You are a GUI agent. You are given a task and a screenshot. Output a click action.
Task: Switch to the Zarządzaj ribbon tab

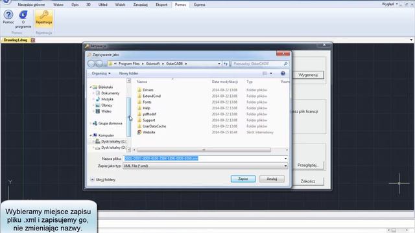pos(141,5)
